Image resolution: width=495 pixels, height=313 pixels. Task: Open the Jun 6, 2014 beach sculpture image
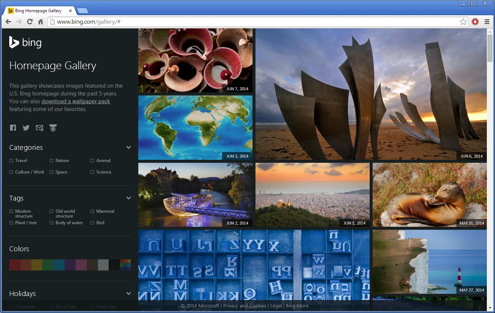[371, 94]
